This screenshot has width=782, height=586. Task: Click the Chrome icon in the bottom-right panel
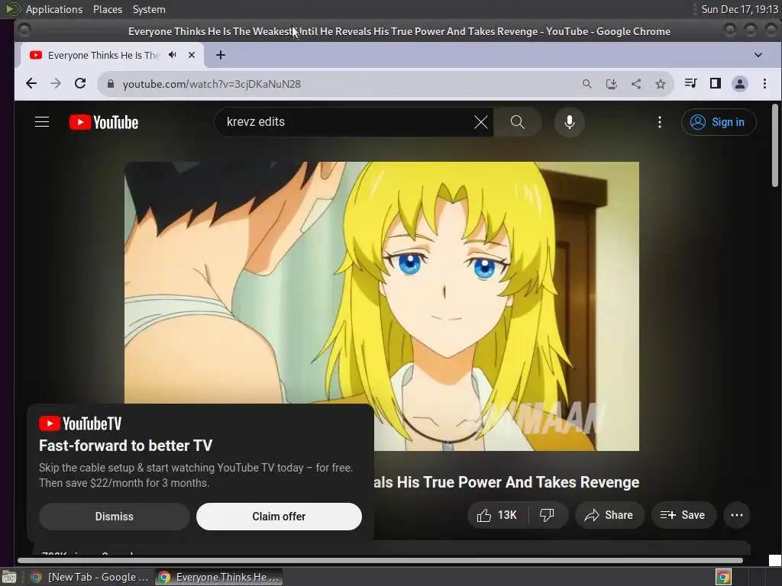[x=723, y=577]
